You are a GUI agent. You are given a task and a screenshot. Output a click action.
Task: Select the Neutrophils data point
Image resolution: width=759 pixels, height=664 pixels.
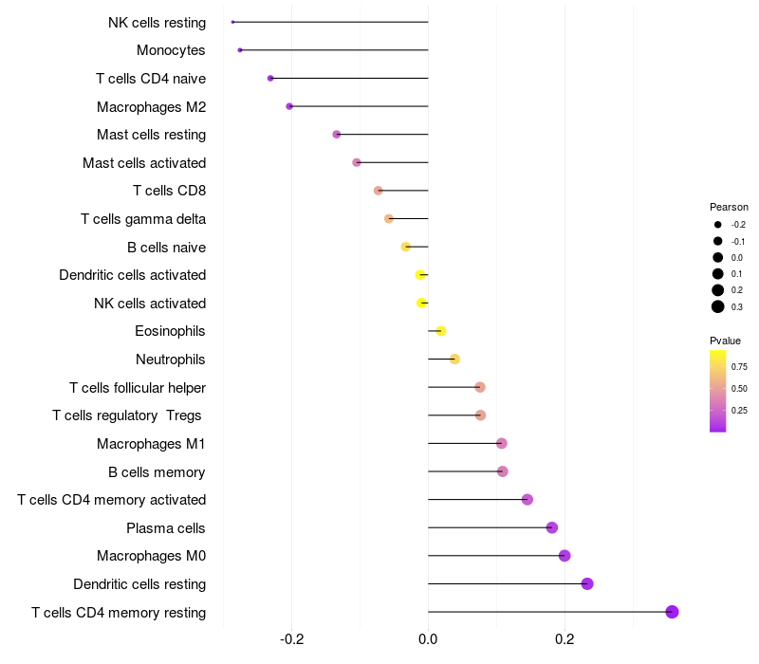click(454, 360)
